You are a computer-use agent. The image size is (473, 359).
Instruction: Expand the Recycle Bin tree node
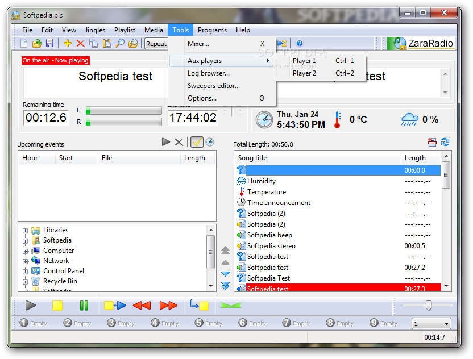pyautogui.click(x=26, y=282)
